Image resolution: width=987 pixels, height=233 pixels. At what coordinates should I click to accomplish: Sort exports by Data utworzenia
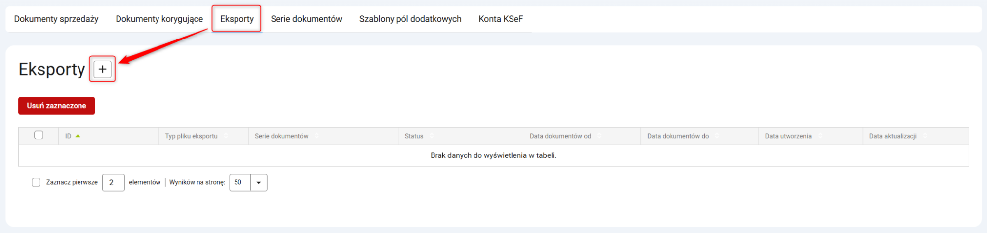[x=788, y=136]
